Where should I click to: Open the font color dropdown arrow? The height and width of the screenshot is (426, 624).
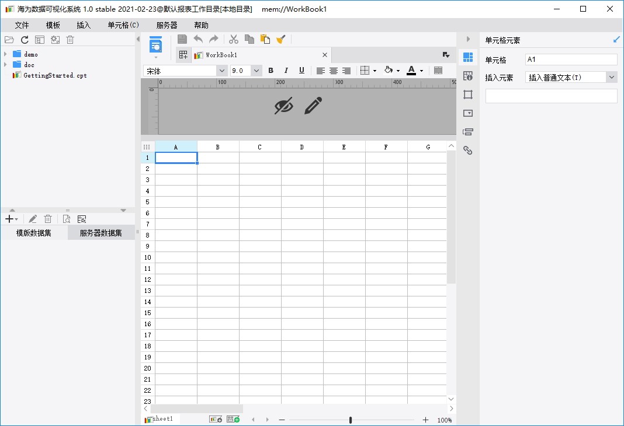(x=421, y=71)
